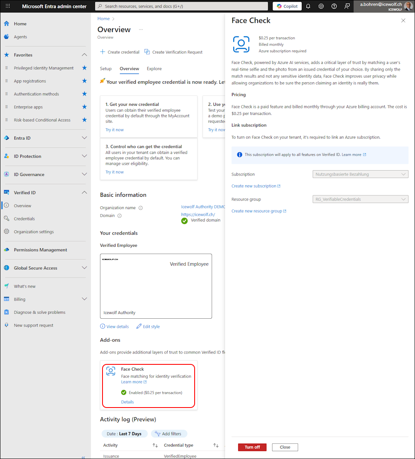Sort by Activity column arrows

point(155,445)
